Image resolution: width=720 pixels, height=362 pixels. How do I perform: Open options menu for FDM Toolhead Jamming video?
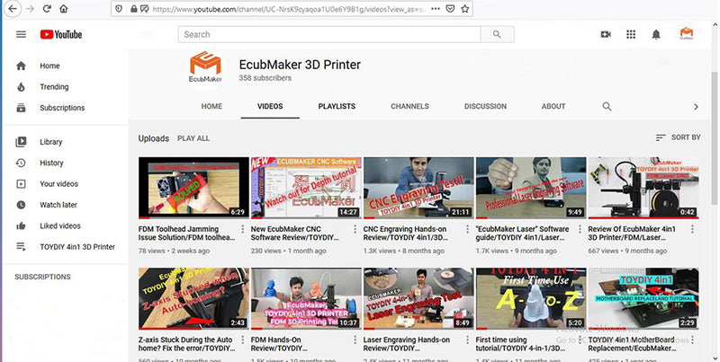click(242, 229)
